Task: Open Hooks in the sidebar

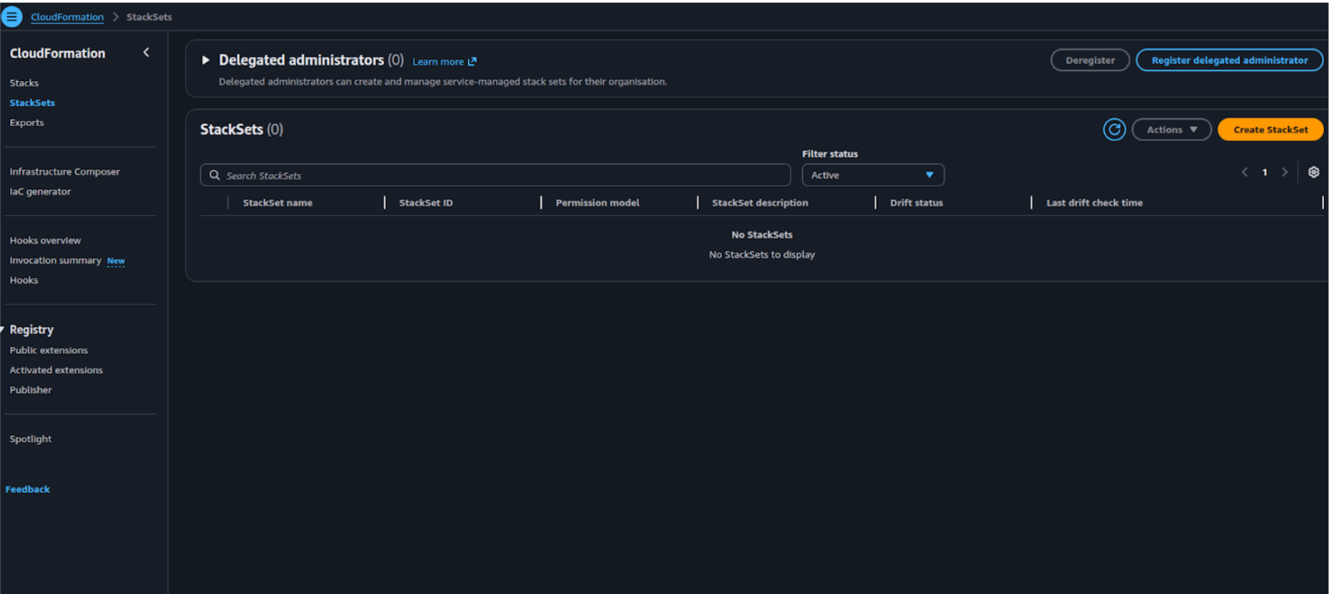Action: point(24,280)
